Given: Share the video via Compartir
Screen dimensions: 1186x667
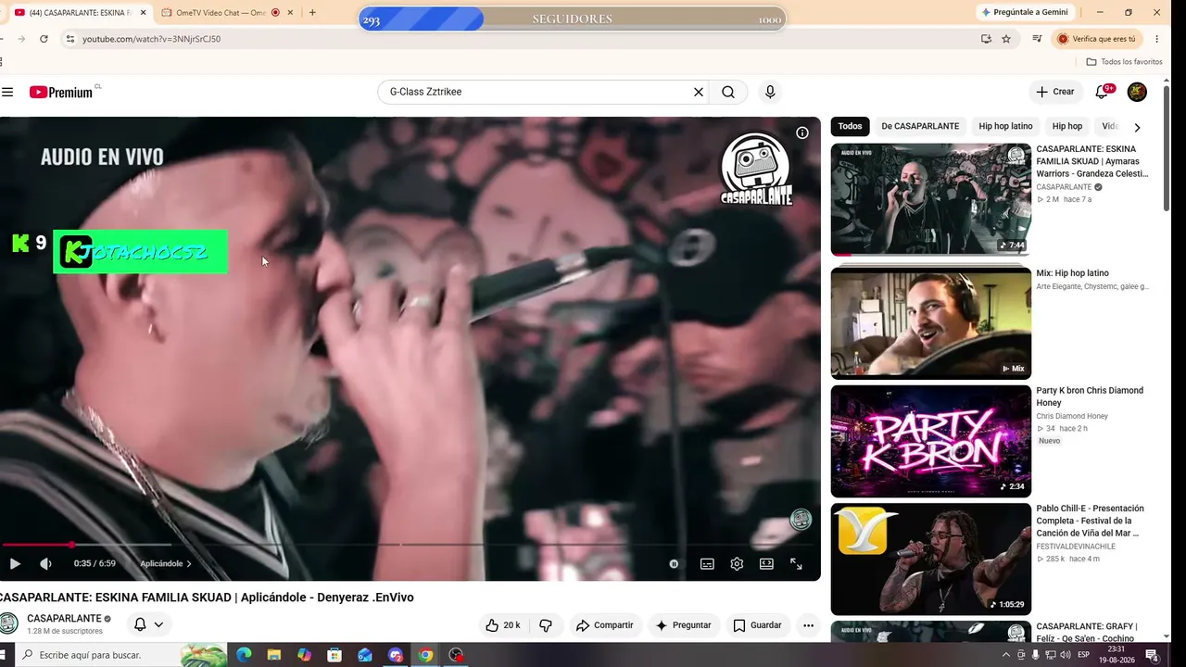Looking at the screenshot, I should [605, 625].
